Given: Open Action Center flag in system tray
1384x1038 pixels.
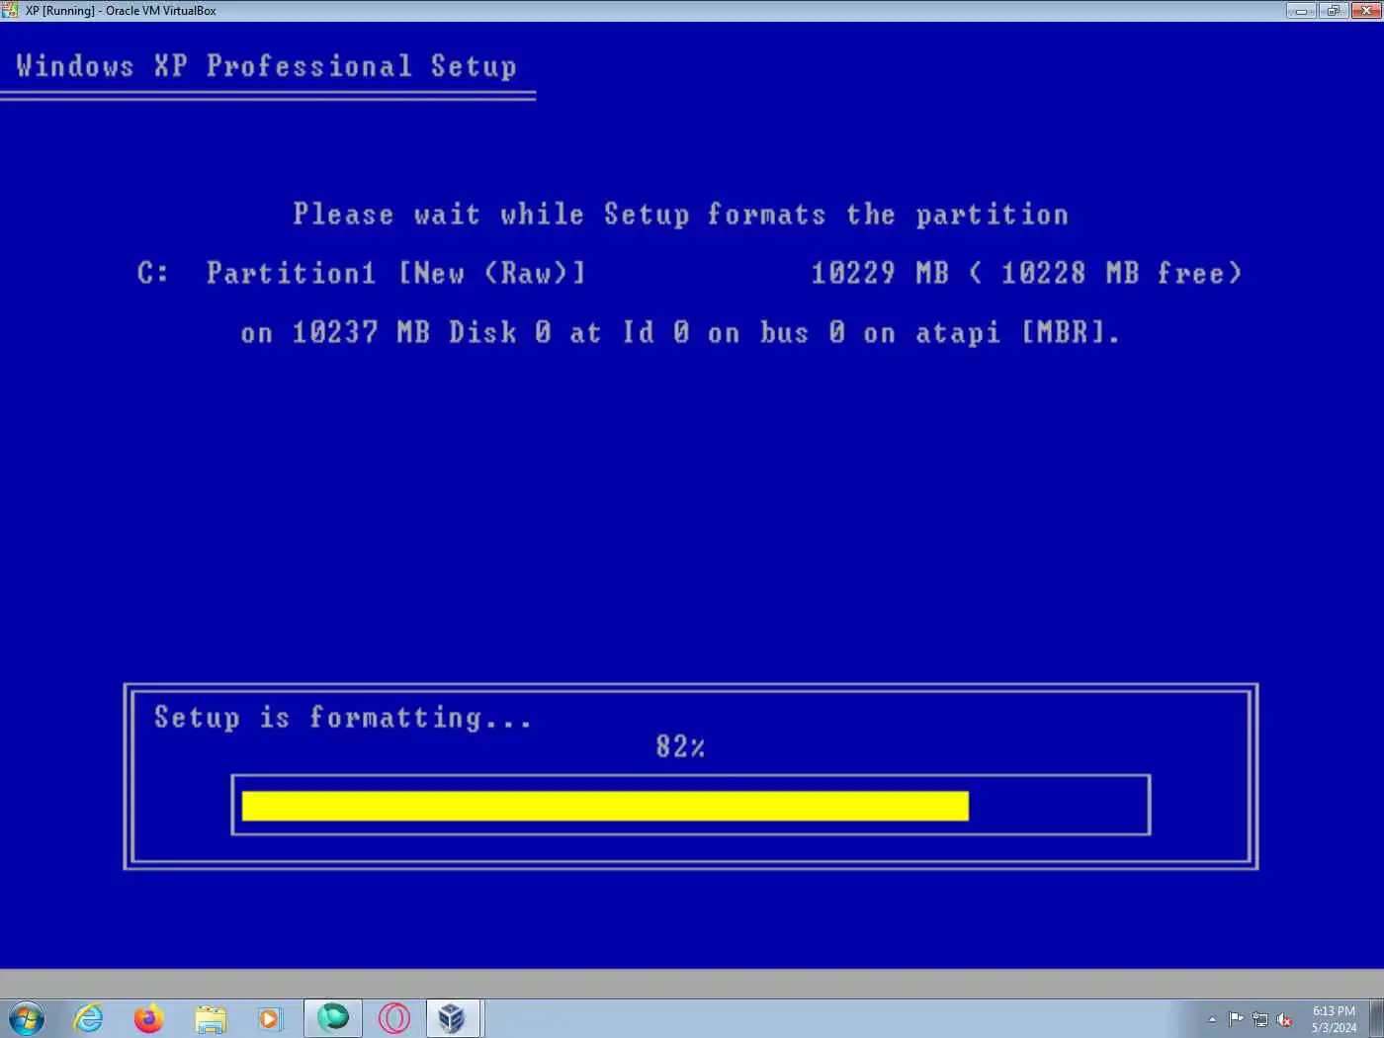Looking at the screenshot, I should point(1236,1019).
